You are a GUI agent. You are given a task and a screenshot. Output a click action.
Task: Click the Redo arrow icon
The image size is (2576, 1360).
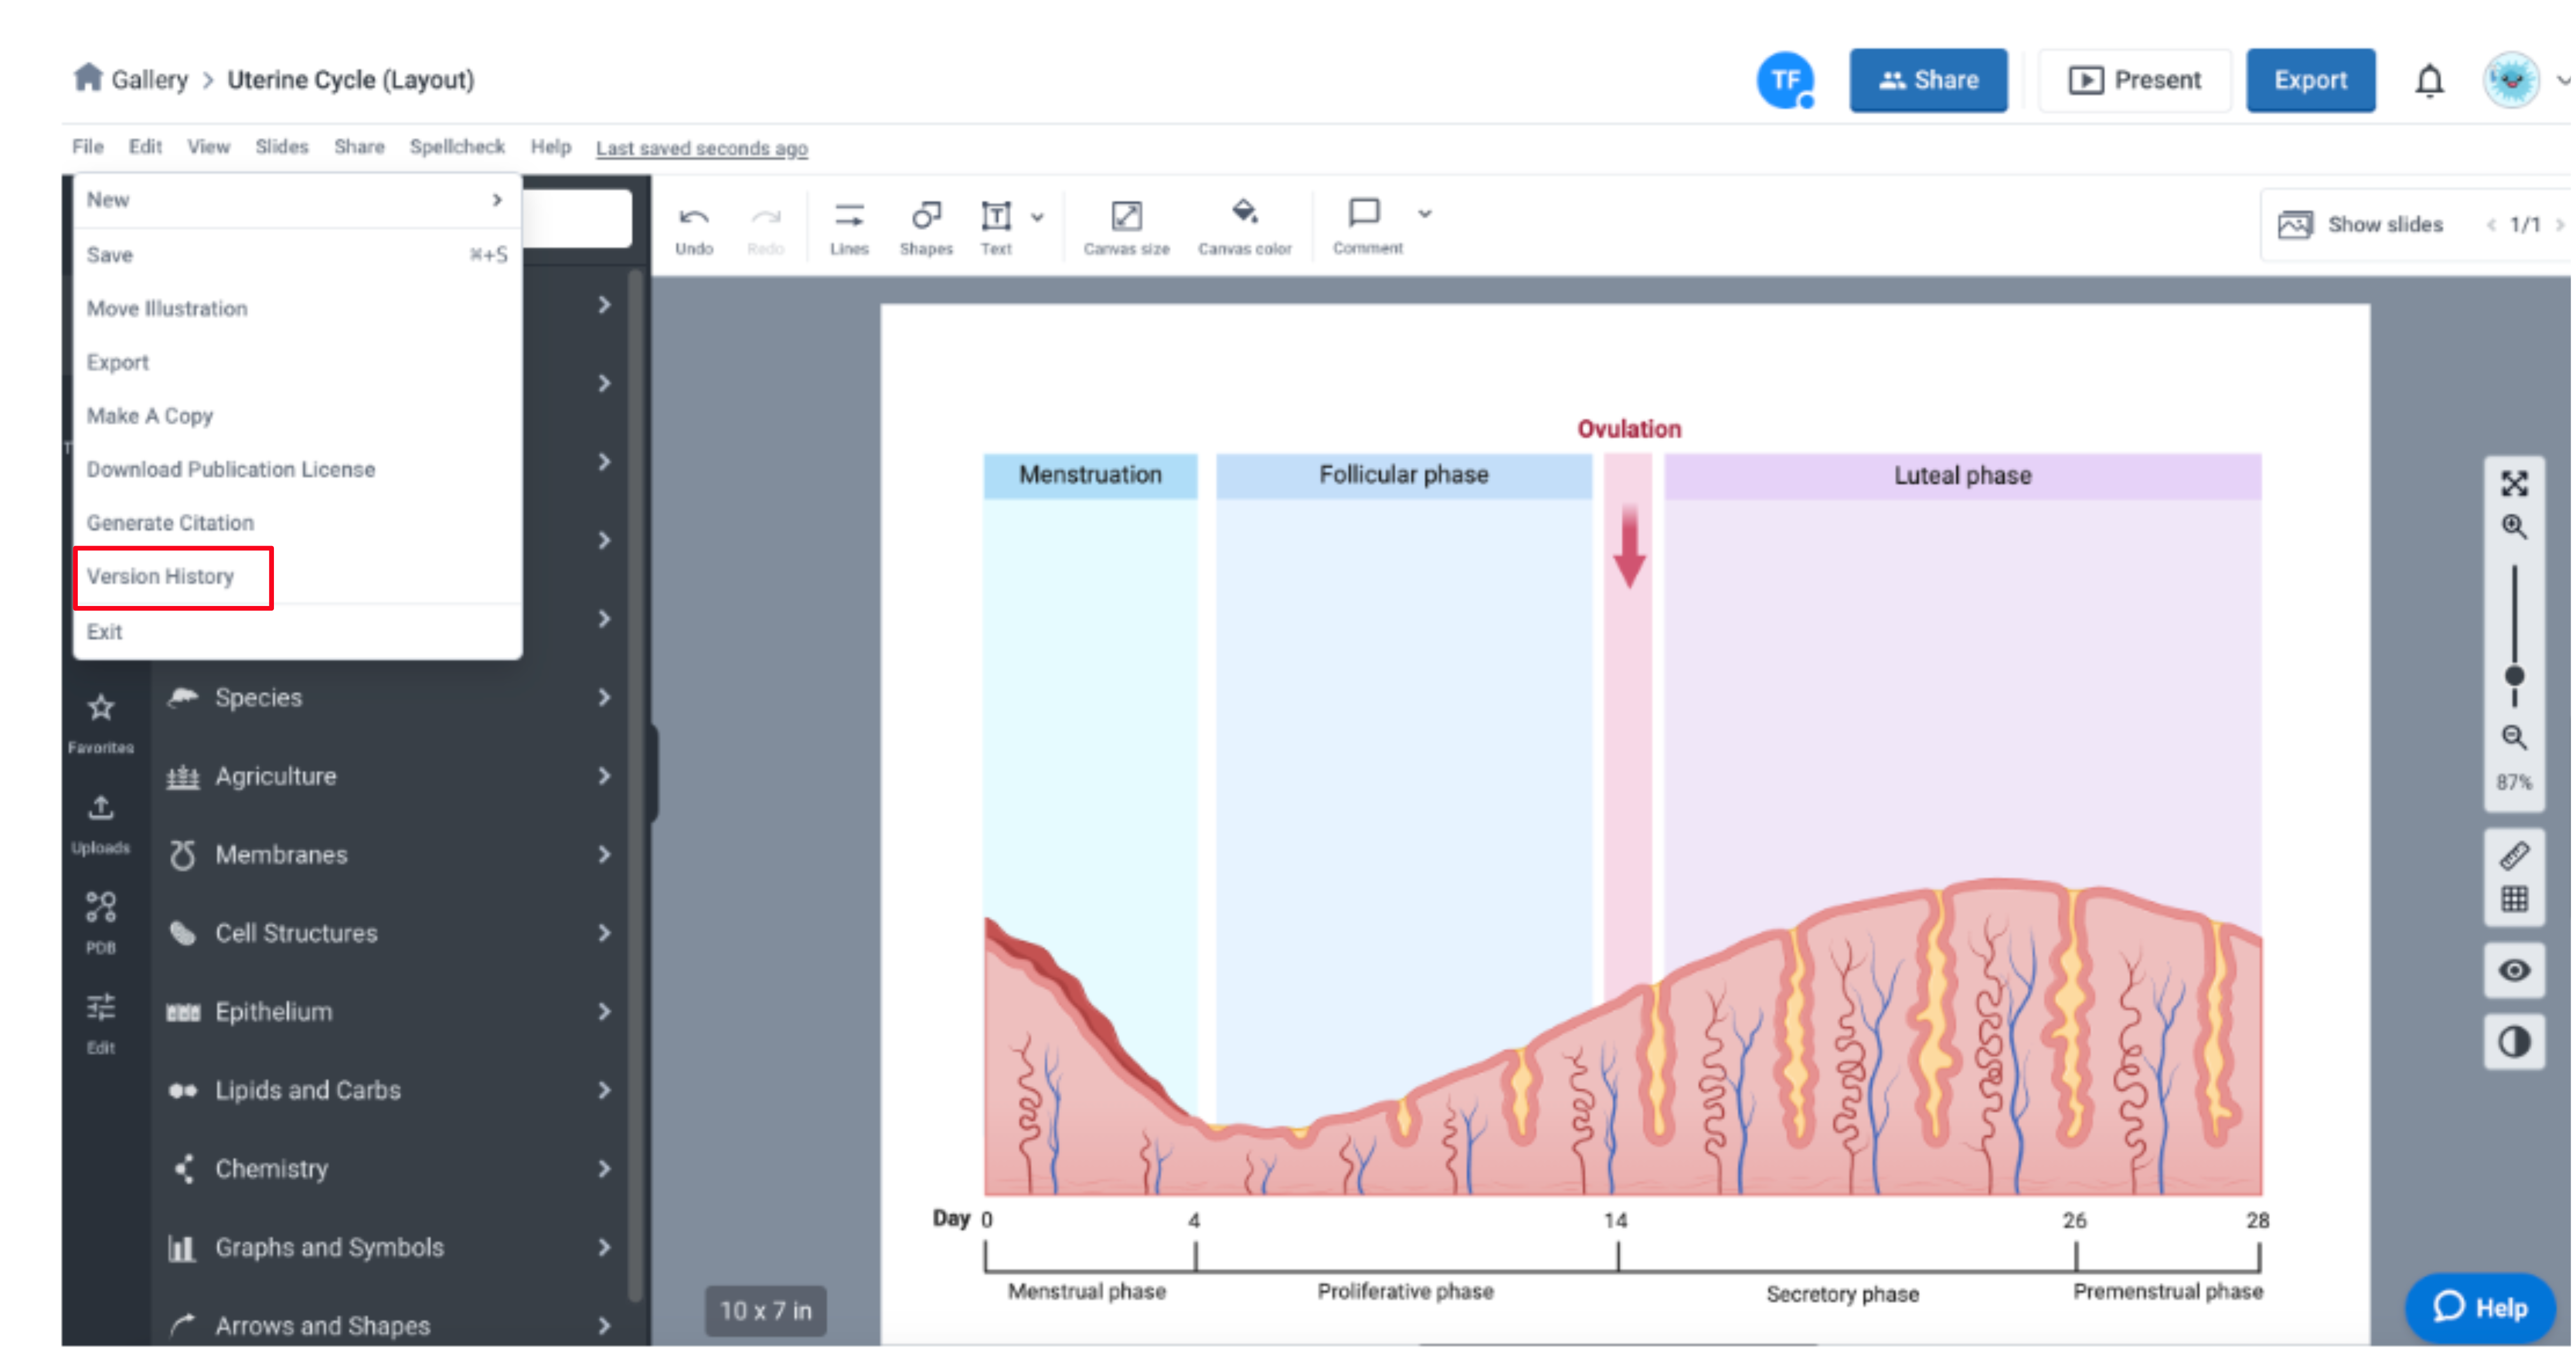click(766, 217)
